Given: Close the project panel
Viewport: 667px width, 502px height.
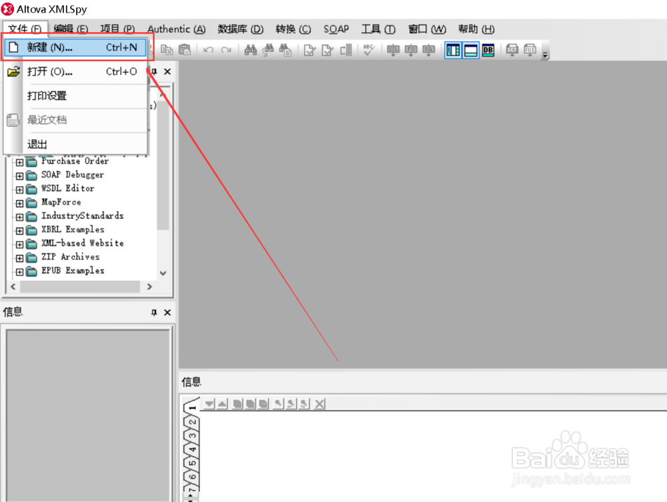Looking at the screenshot, I should pos(167,71).
